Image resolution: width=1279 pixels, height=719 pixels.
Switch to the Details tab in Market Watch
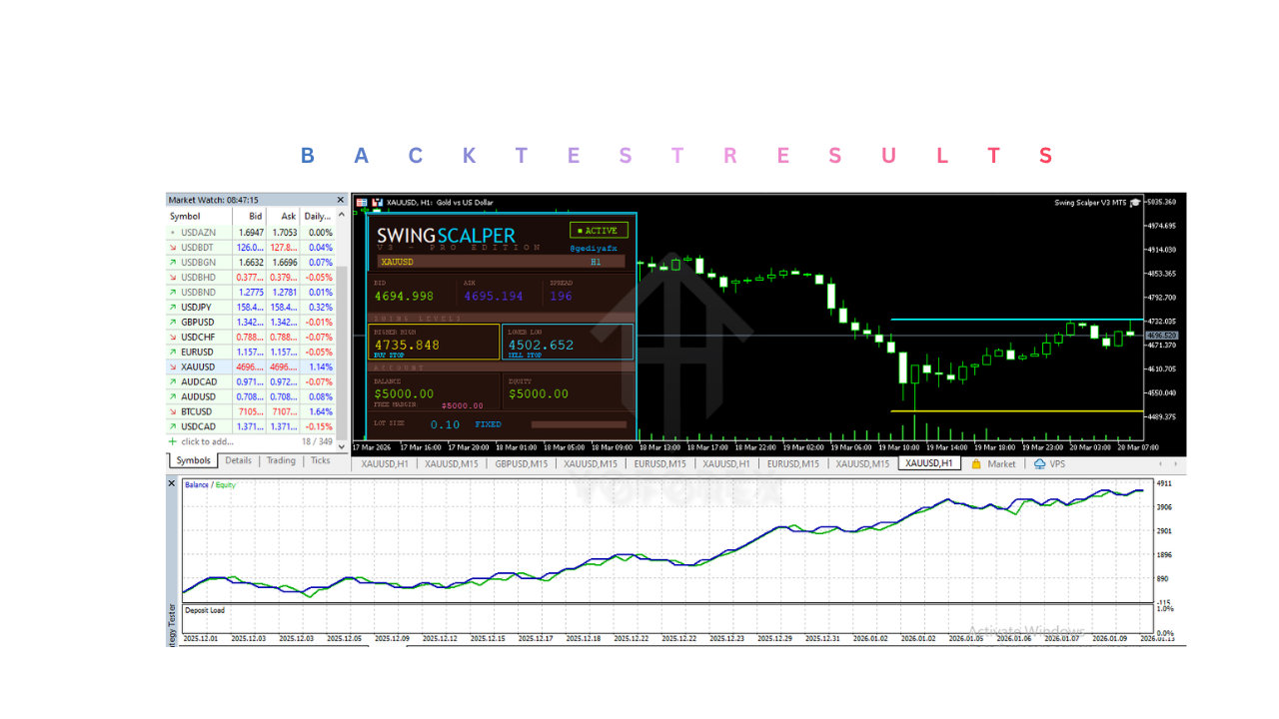pos(239,460)
